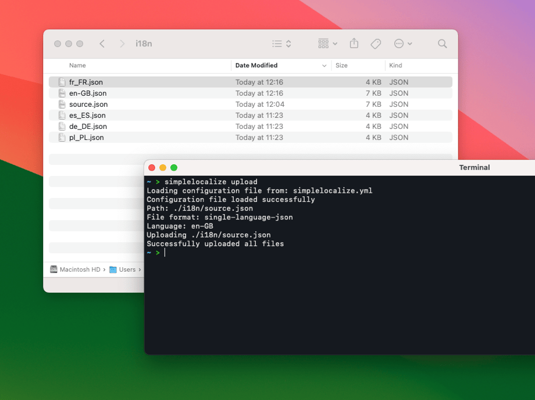Screen dimensions: 535x400
Task: Go forward in Finder window
Action: (x=122, y=44)
